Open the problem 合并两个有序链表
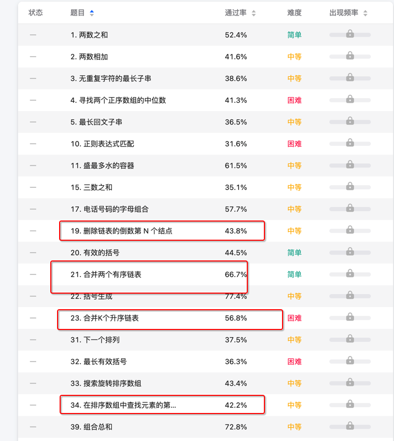The image size is (394, 441). coord(104,275)
